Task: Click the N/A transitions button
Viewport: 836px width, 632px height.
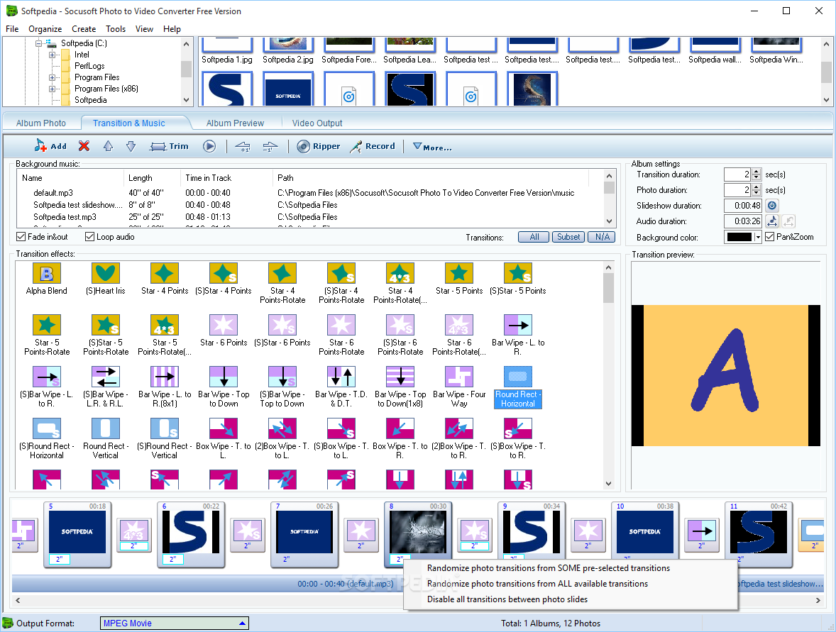Action: (x=602, y=237)
